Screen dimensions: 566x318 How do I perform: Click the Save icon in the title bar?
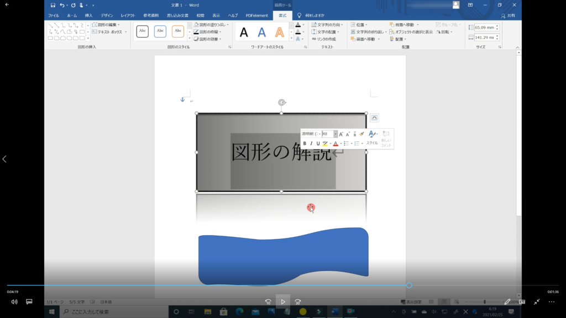(53, 5)
